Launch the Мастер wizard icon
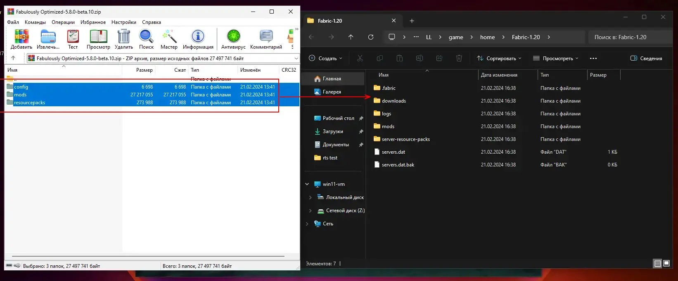This screenshot has width=678, height=281. (x=169, y=40)
